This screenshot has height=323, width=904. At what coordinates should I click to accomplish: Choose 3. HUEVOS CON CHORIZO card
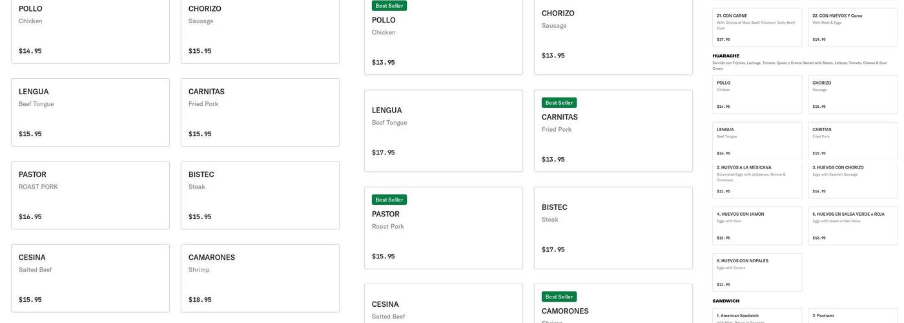tap(852, 179)
